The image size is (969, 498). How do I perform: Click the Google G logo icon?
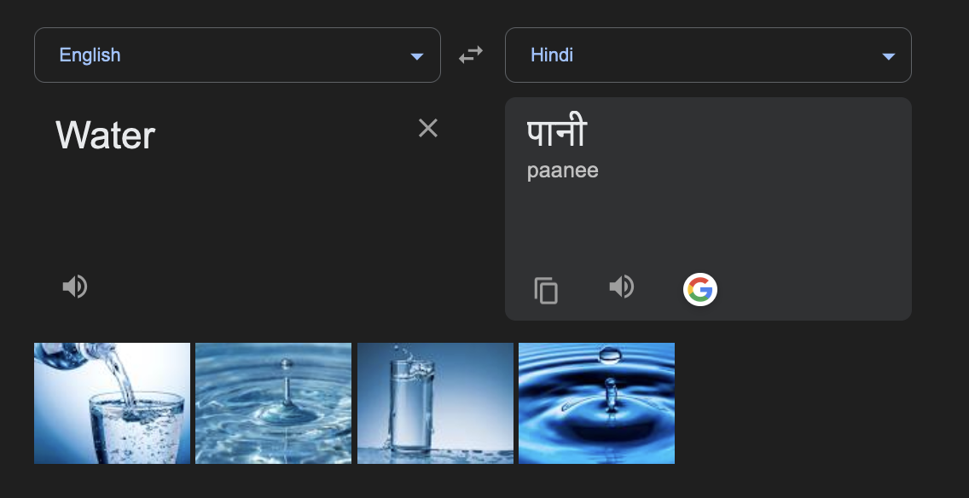pos(699,290)
